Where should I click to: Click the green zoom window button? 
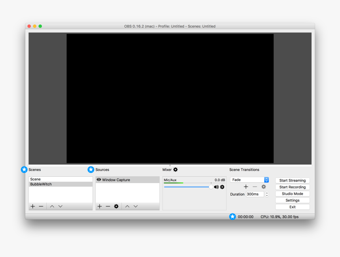[x=40, y=26]
